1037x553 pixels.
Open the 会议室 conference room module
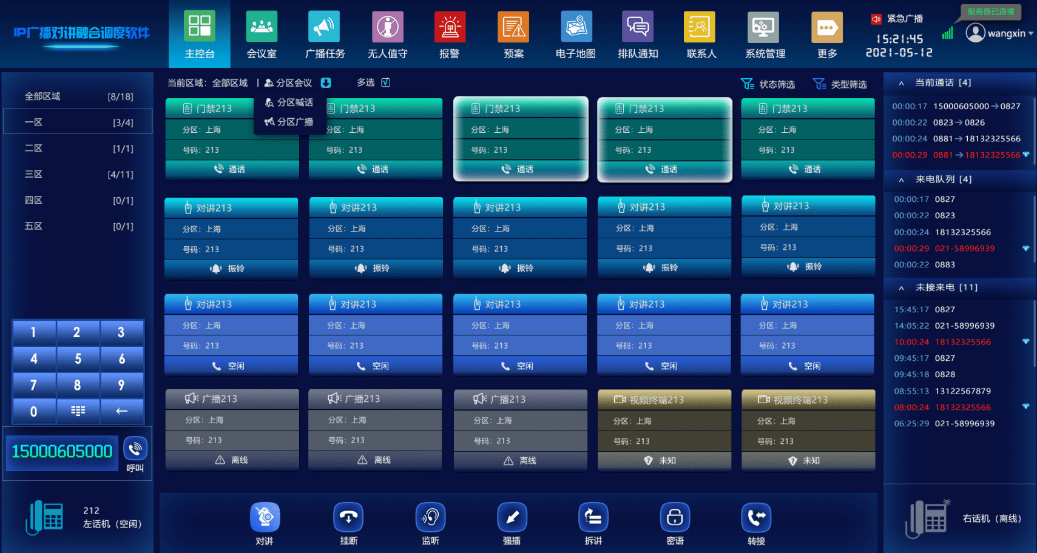(x=262, y=35)
